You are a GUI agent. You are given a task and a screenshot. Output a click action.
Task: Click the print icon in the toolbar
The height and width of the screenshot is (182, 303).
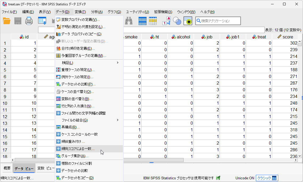point(29,21)
